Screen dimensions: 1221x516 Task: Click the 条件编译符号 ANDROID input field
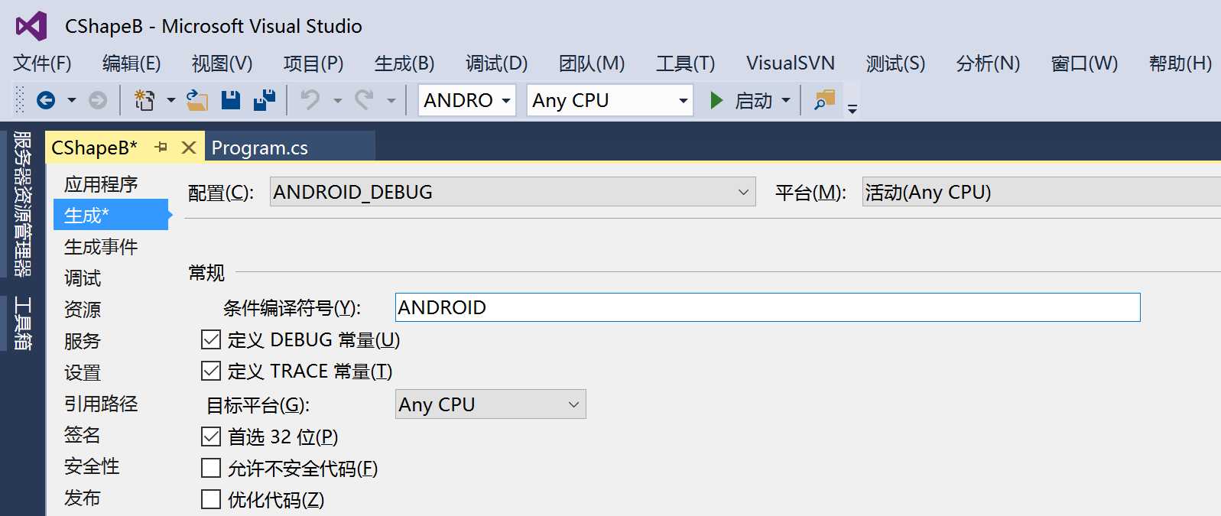pos(768,307)
